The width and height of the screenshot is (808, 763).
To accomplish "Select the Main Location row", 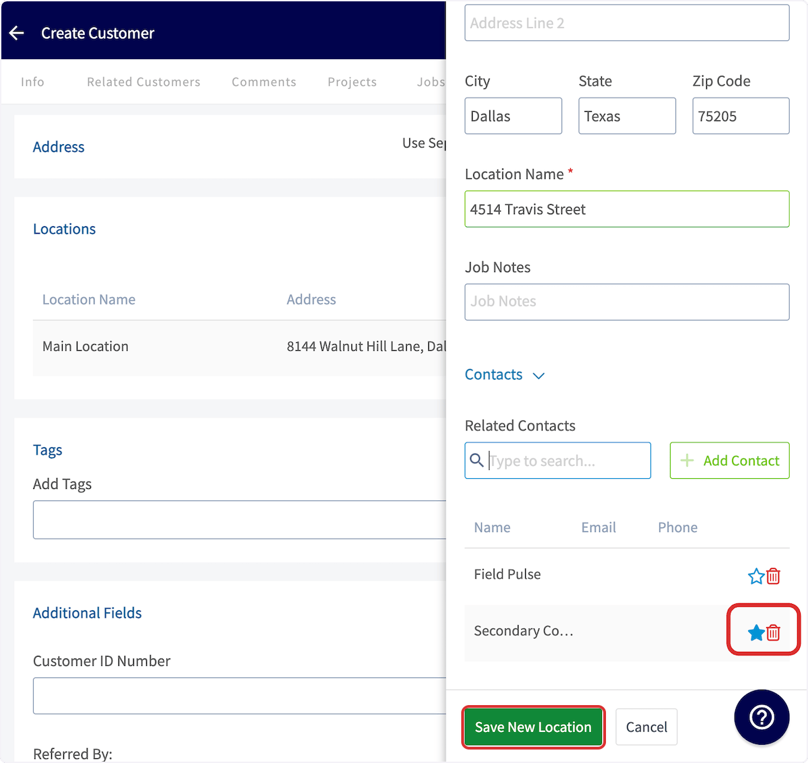I will pyautogui.click(x=239, y=347).
